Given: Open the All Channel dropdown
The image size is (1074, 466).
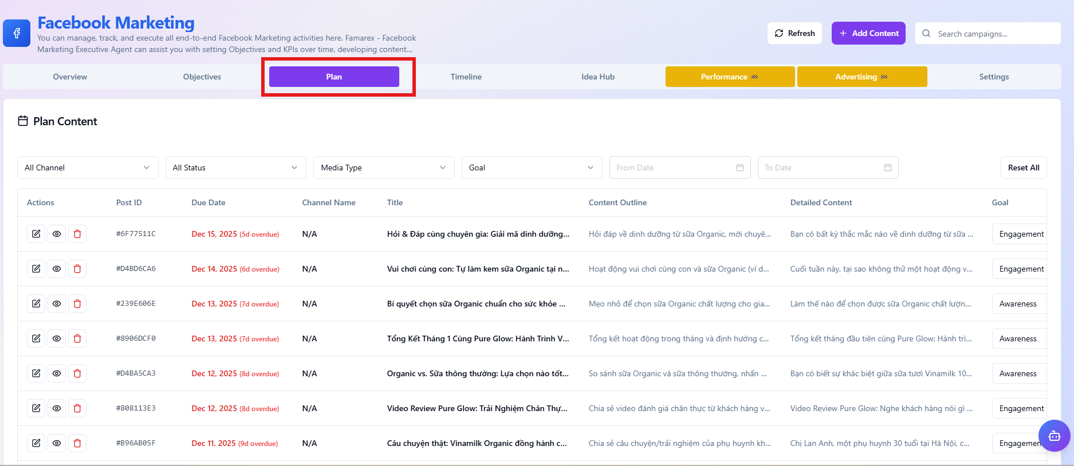Looking at the screenshot, I should [88, 168].
